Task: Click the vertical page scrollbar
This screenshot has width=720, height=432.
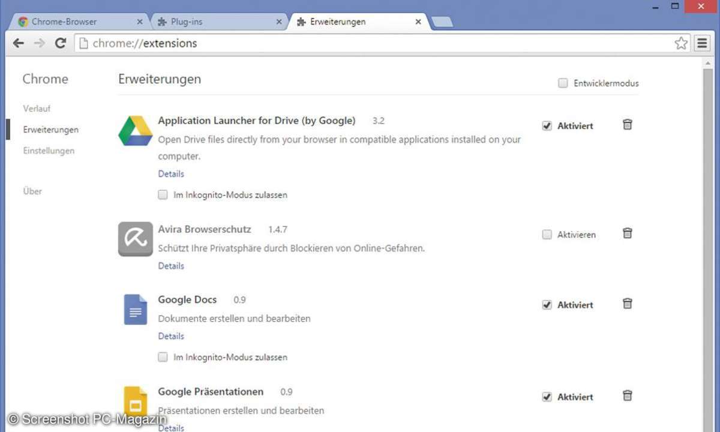Action: (709, 245)
